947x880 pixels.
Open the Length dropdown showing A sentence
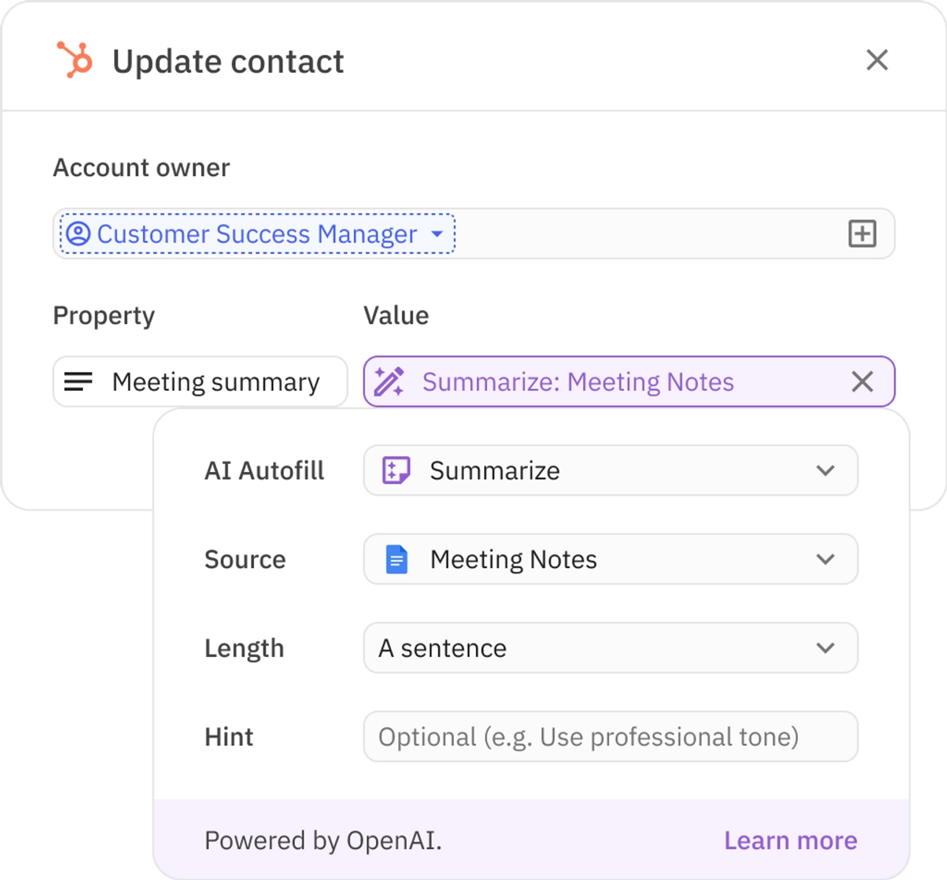(595, 648)
